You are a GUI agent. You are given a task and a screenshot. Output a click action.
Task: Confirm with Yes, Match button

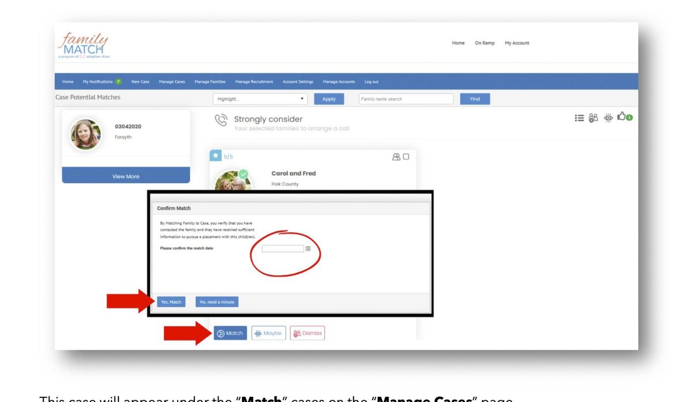click(171, 302)
